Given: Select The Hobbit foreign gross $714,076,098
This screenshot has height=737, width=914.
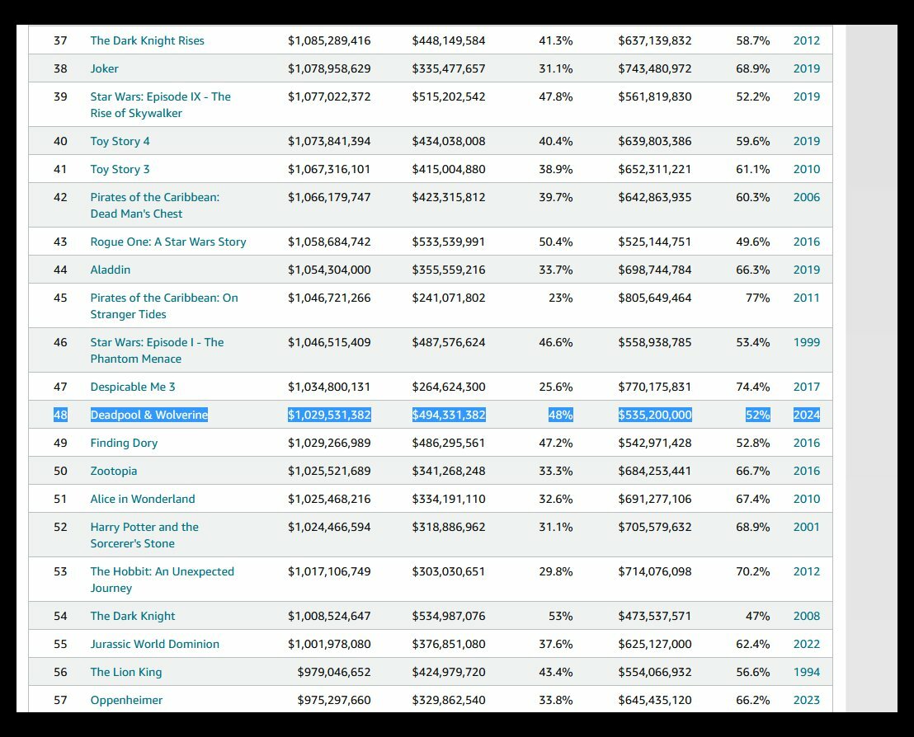Looking at the screenshot, I should coord(655,571).
